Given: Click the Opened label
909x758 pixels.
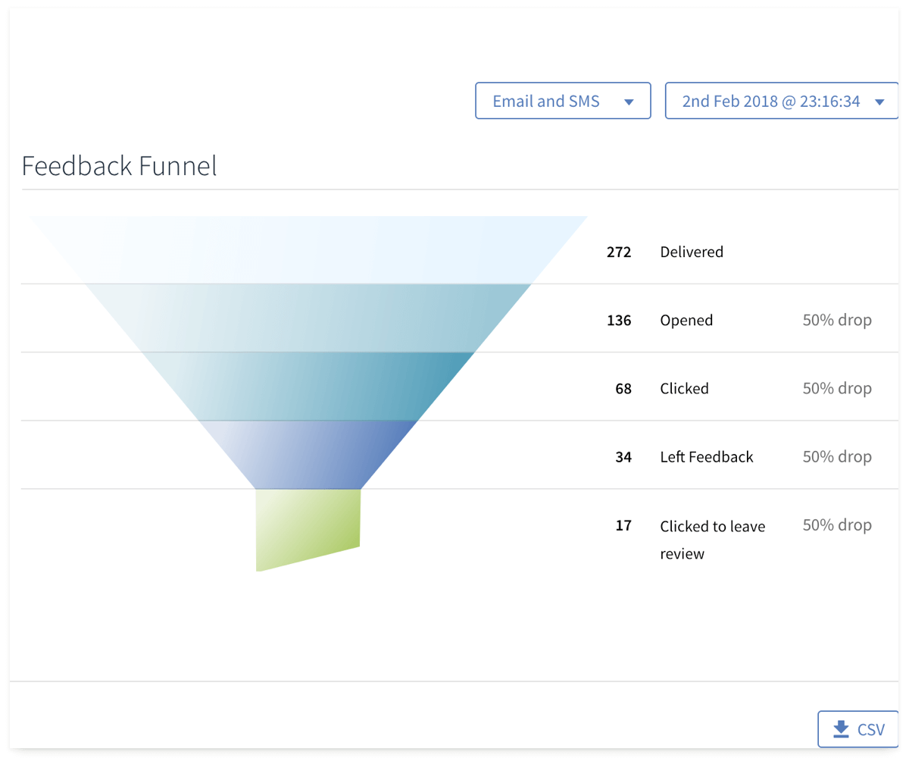Looking at the screenshot, I should pyautogui.click(x=686, y=321).
